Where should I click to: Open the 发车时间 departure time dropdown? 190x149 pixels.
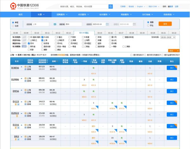[168, 37]
